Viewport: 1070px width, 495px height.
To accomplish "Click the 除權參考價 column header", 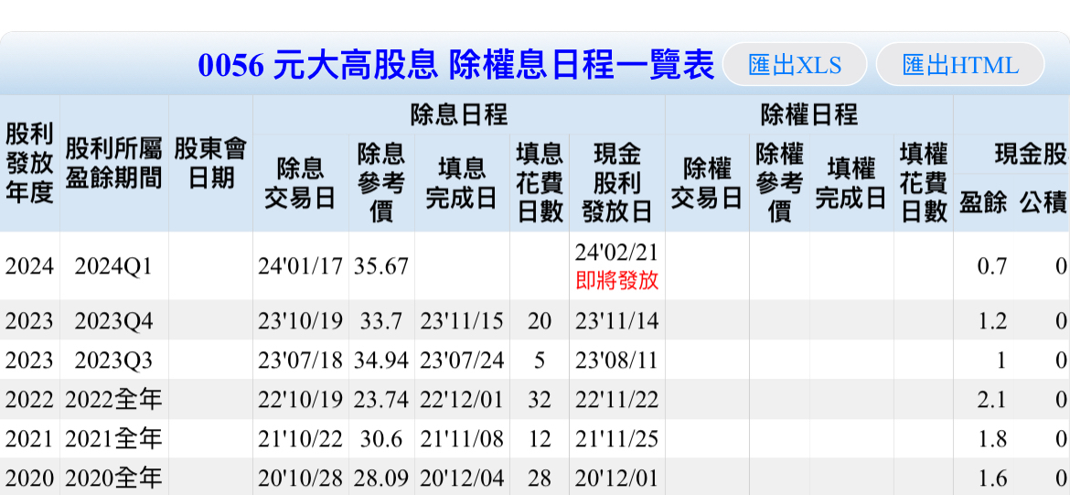I will (x=779, y=183).
